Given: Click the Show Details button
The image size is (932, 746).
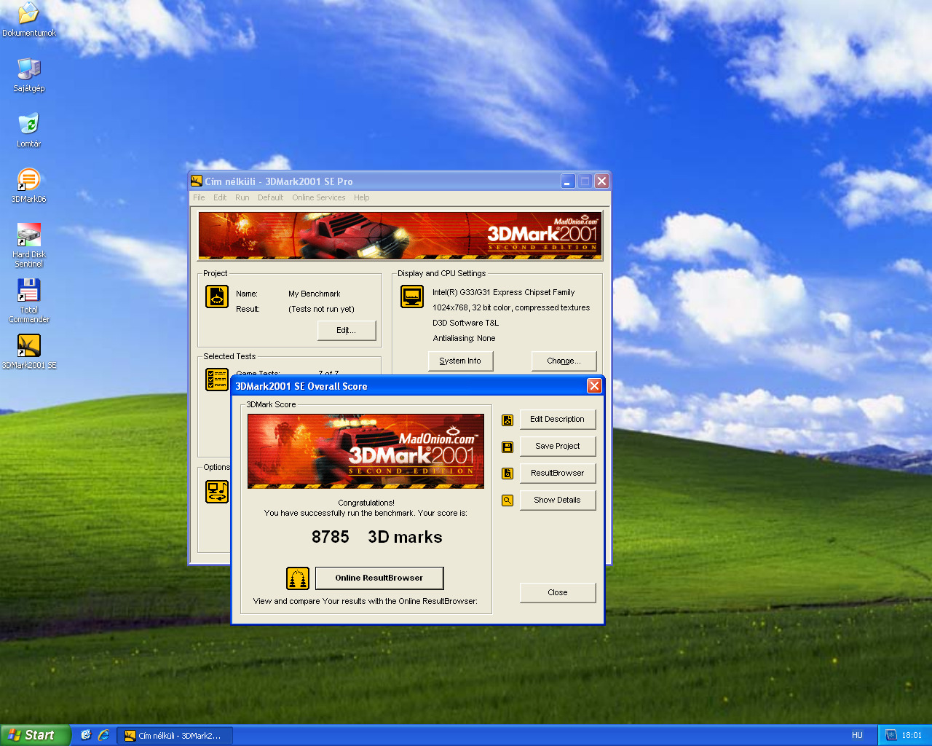Looking at the screenshot, I should (558, 500).
